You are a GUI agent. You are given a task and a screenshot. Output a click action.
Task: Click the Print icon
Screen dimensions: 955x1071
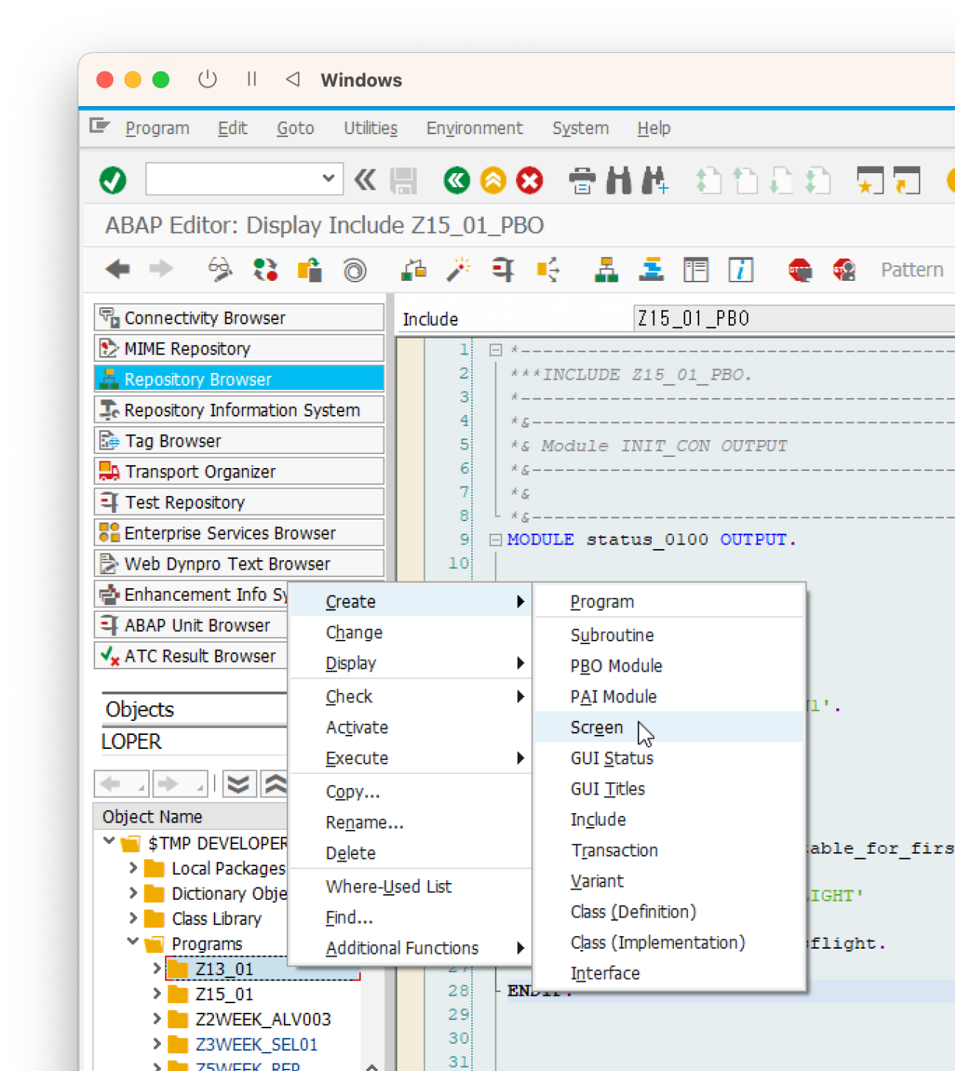[x=583, y=180]
